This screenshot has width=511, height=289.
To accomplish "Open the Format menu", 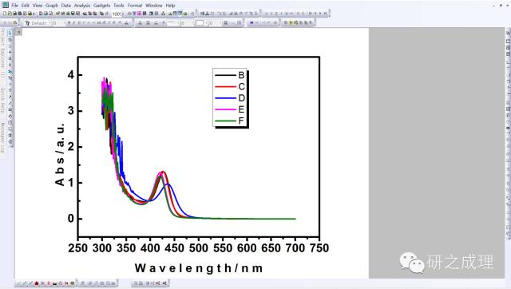I will 135,6.
